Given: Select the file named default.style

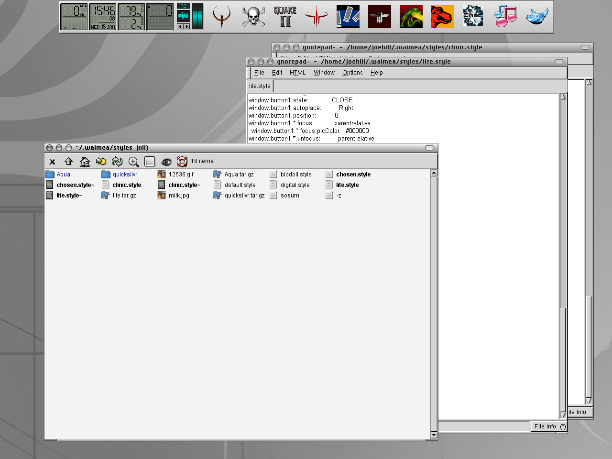Looking at the screenshot, I should [234, 185].
